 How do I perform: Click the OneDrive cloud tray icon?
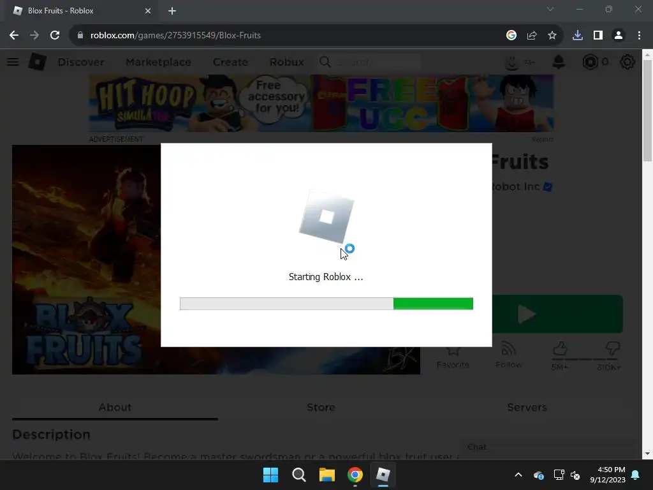tap(538, 475)
